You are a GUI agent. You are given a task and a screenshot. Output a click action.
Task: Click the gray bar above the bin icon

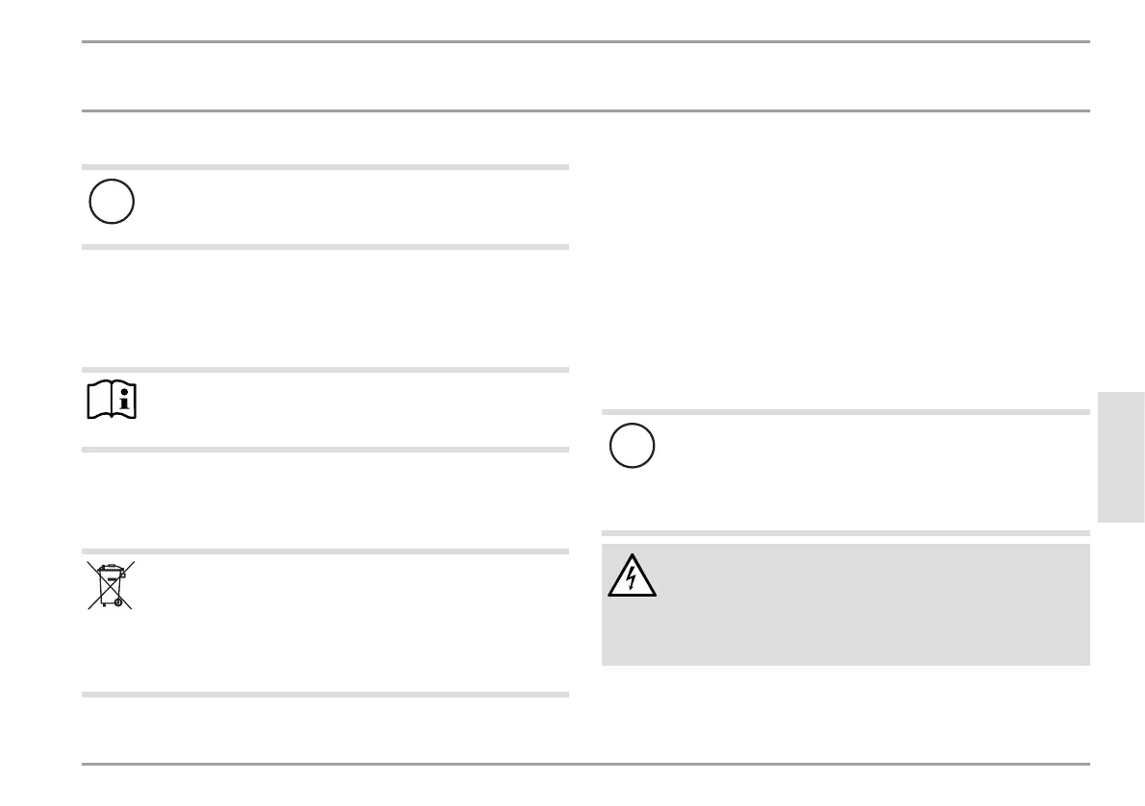(325, 551)
